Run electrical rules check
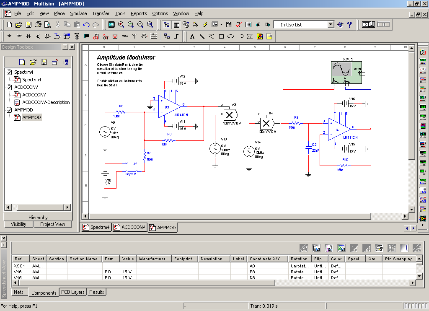 click(238, 25)
